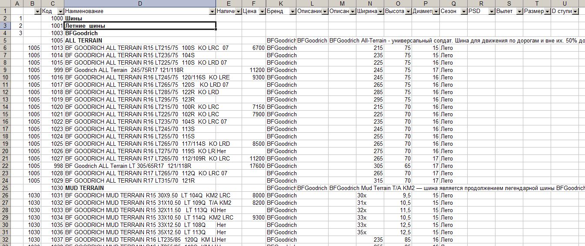Select the code cell 999
This screenshot has width=585, height=246.
(x=53, y=70)
